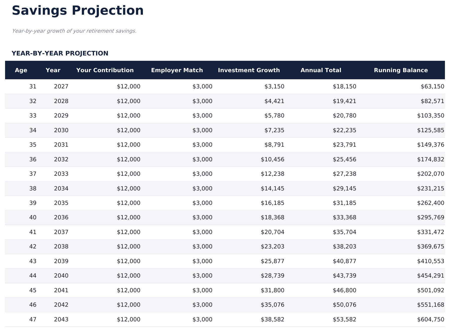Click the Age column header

[21, 70]
